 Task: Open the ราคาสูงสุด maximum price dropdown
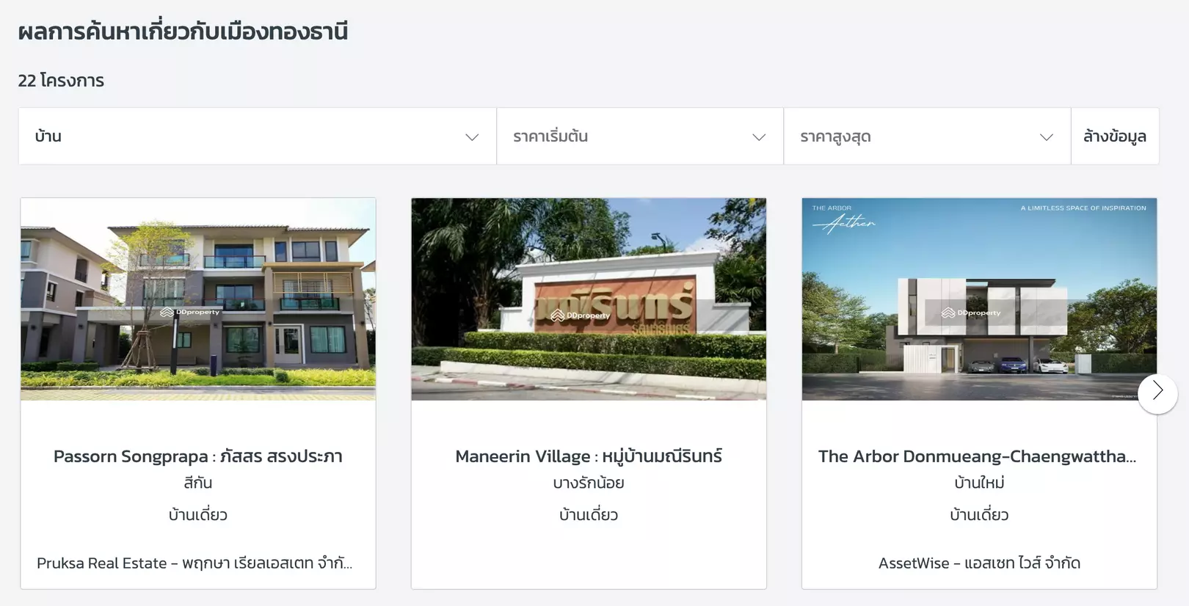927,136
